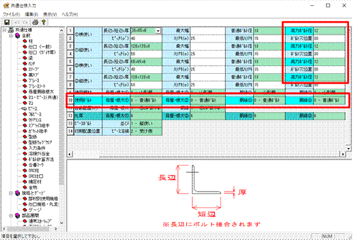Click the redo arrow toolbar icon
353x240 pixels.
point(25,22)
